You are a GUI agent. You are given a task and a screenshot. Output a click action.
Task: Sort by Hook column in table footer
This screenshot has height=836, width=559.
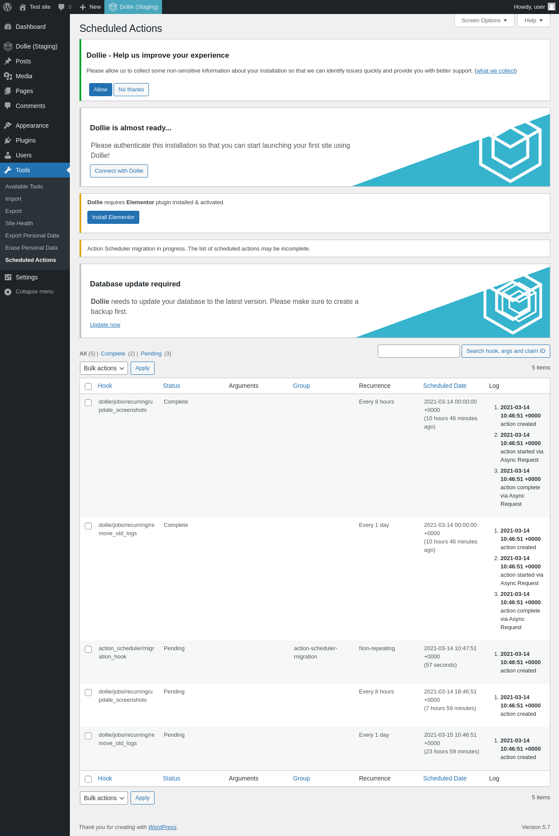pos(105,778)
